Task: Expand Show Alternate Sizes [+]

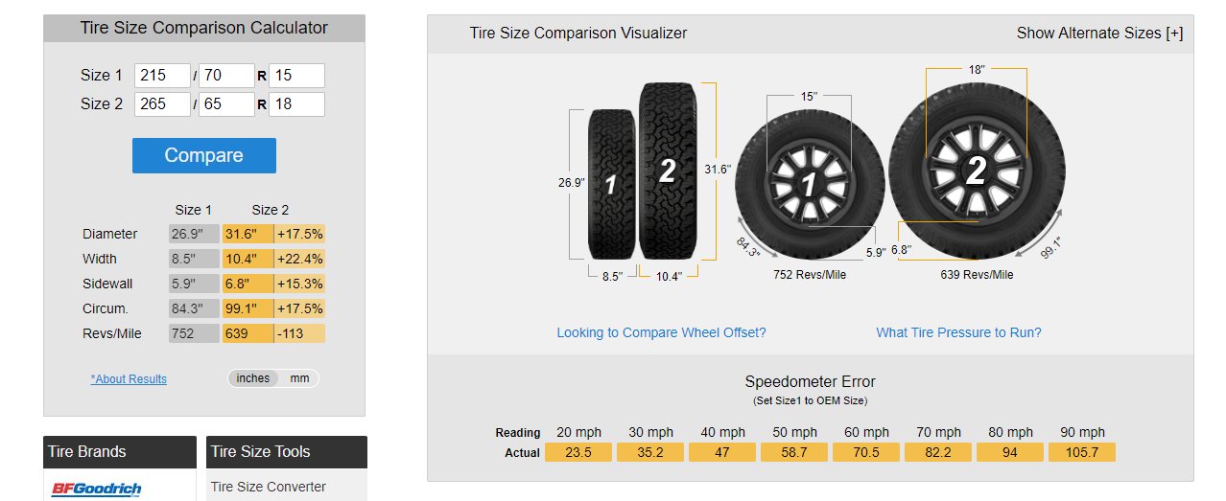Action: (1099, 33)
